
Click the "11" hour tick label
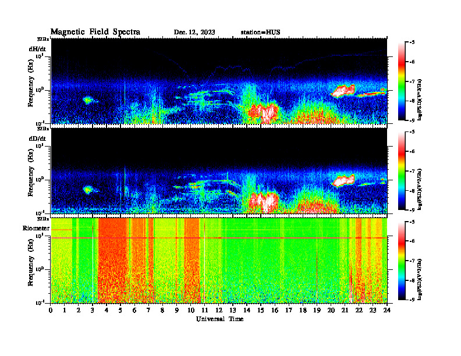coord(205,310)
